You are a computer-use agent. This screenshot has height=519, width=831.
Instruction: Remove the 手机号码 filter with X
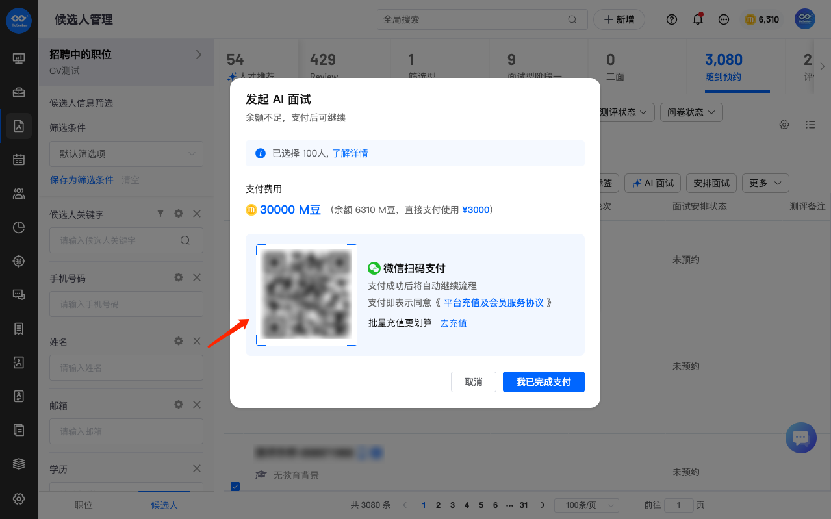click(x=197, y=277)
